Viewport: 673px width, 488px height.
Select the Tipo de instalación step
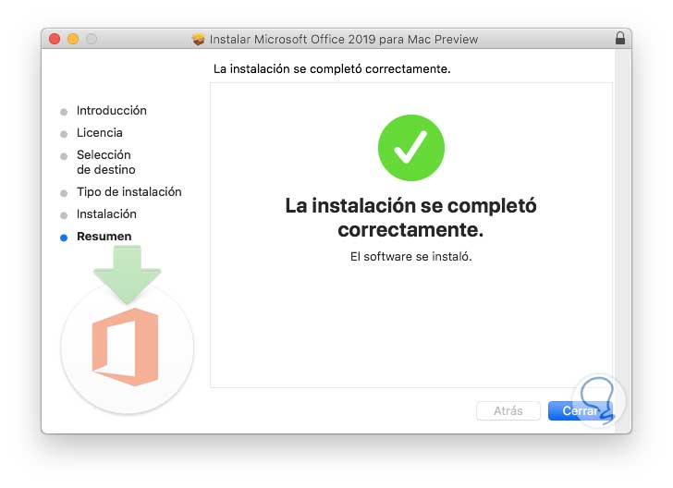point(128,192)
